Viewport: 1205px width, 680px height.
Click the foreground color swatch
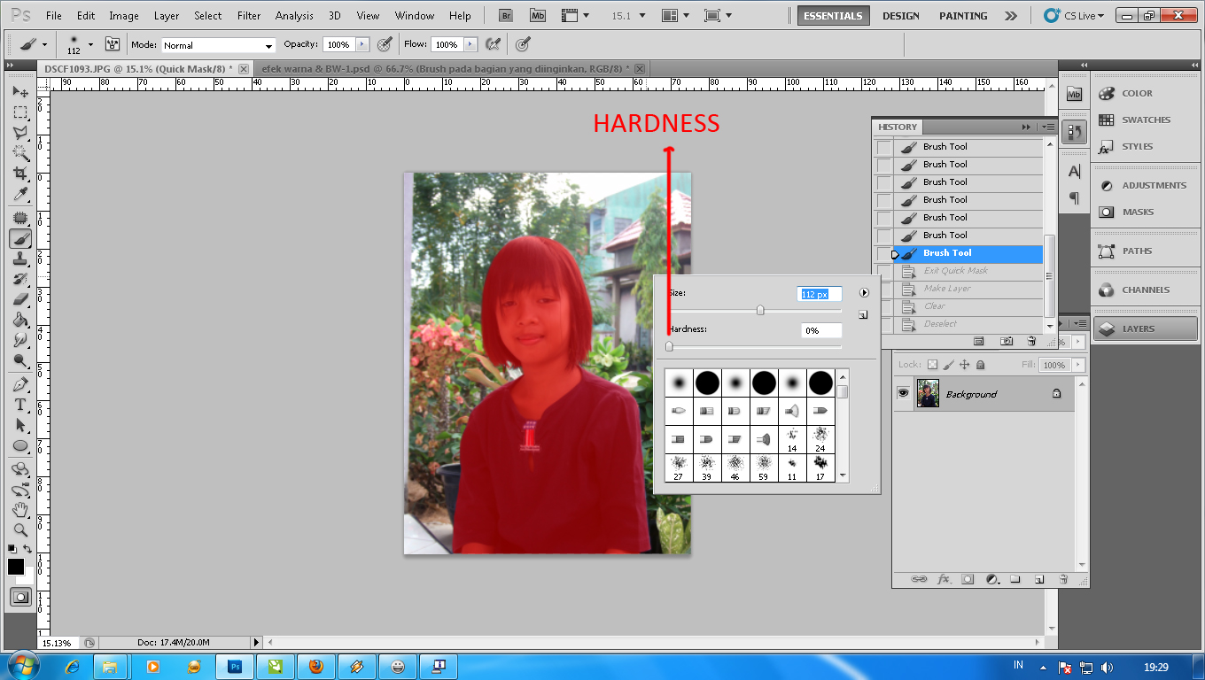(16, 567)
